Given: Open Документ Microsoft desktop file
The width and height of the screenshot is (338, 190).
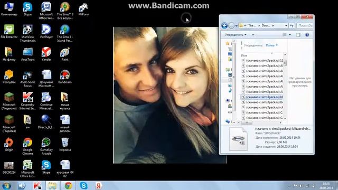Looking at the screenshot, I should coord(46,79).
